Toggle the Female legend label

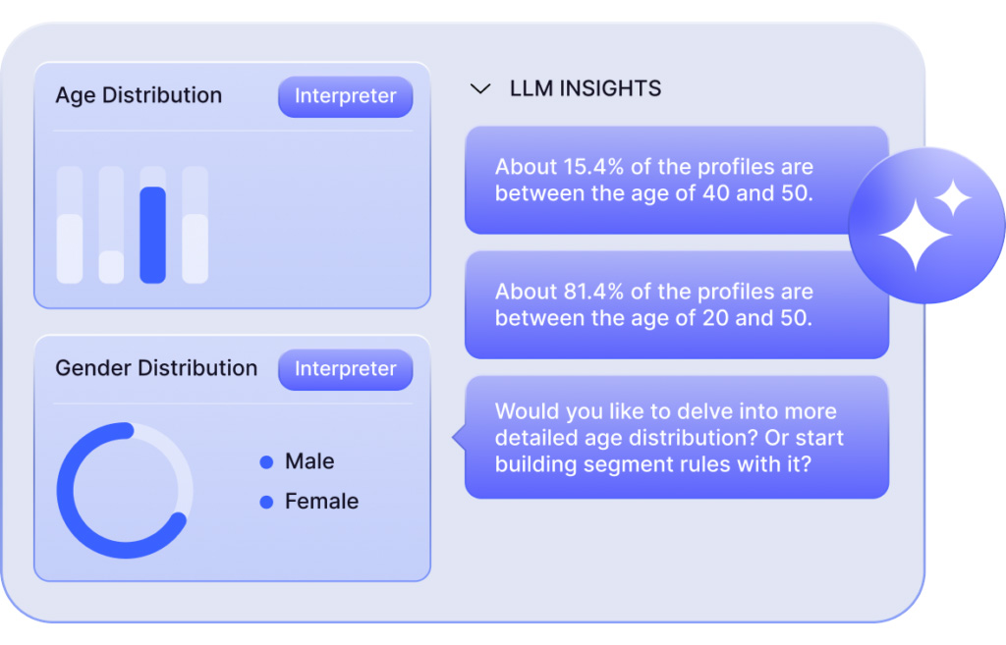(321, 502)
